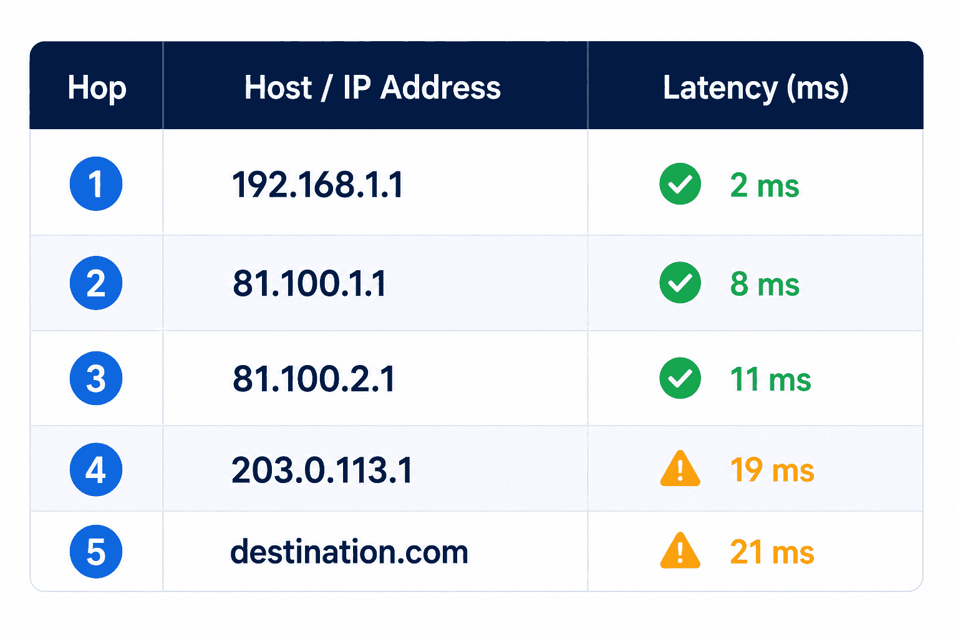Click the hop 4 number badge
958x639 pixels.
96,469
